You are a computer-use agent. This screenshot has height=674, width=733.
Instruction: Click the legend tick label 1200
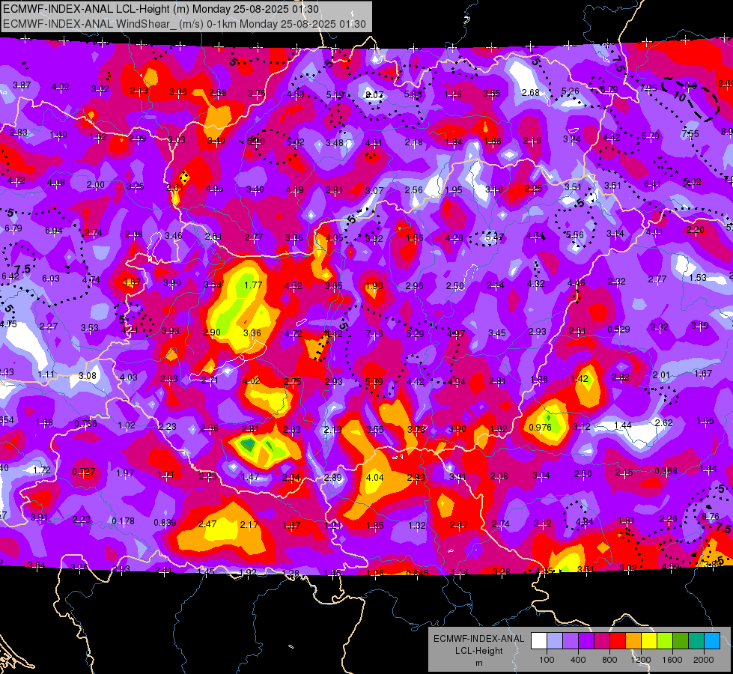[x=641, y=660]
